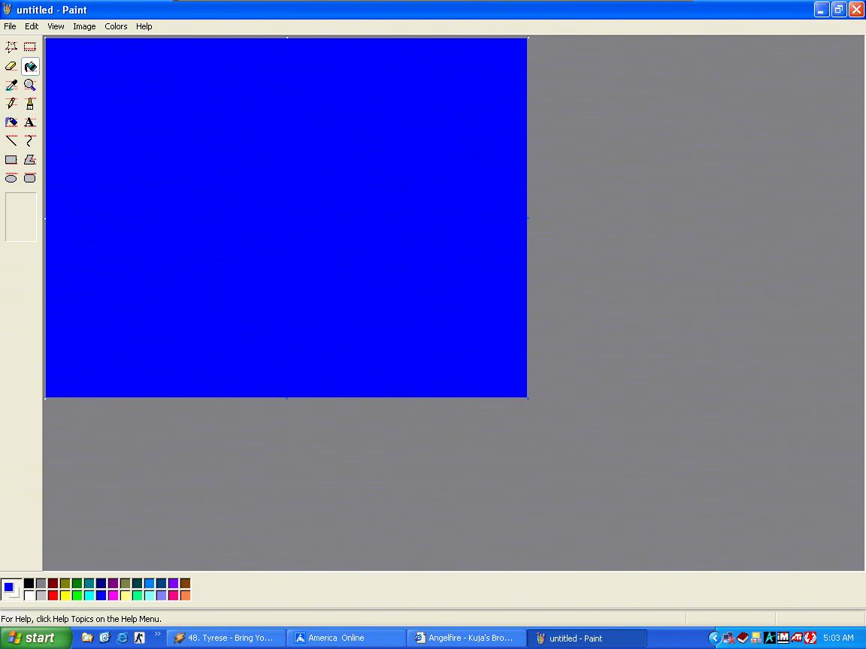Click the ATI tray icon
This screenshot has width=866, height=649.
[796, 638]
